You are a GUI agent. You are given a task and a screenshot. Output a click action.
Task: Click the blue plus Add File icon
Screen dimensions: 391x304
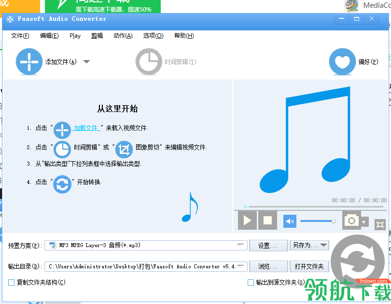tap(29, 62)
